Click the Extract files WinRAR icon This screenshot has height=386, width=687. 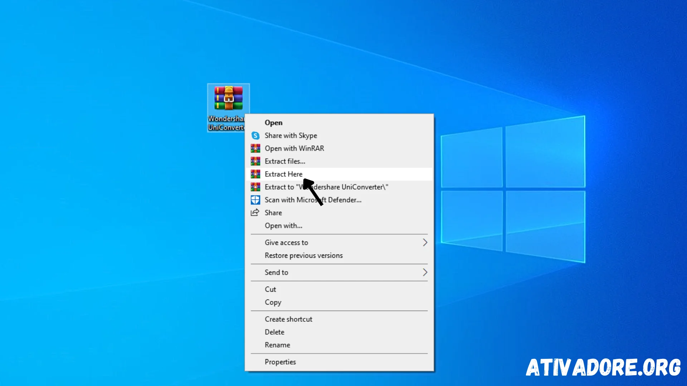255,161
